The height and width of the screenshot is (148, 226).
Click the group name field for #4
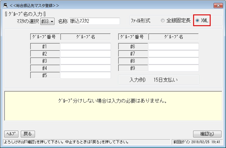pyautogui.click(x=86, y=68)
